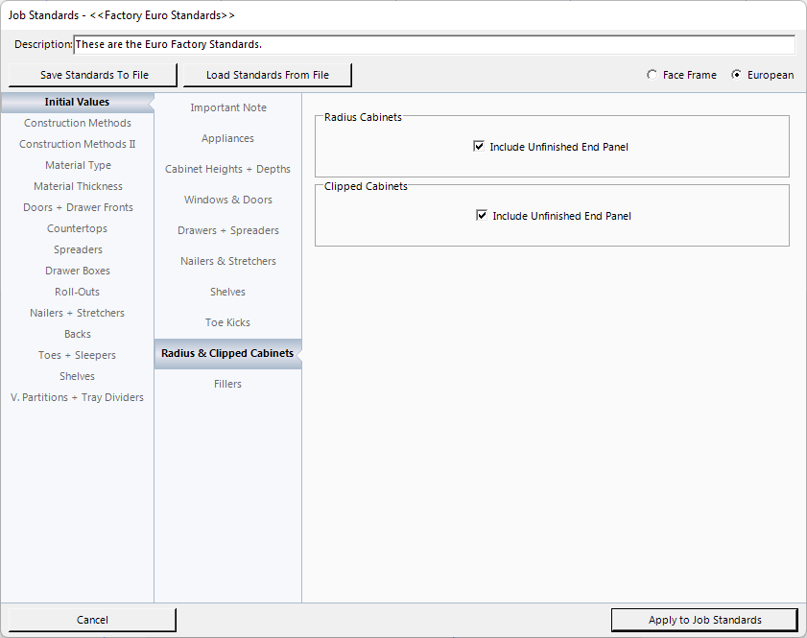
Task: Open the Important Note sub-tab
Action: point(228,107)
